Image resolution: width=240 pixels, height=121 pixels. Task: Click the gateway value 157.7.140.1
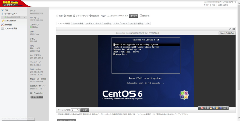pyautogui.click(x=35, y=65)
